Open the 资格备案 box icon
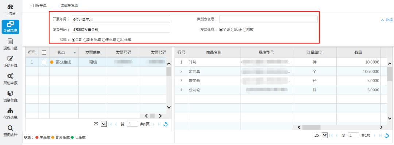Image resolution: width=394 pixels, height=145 pixels. coord(10,93)
